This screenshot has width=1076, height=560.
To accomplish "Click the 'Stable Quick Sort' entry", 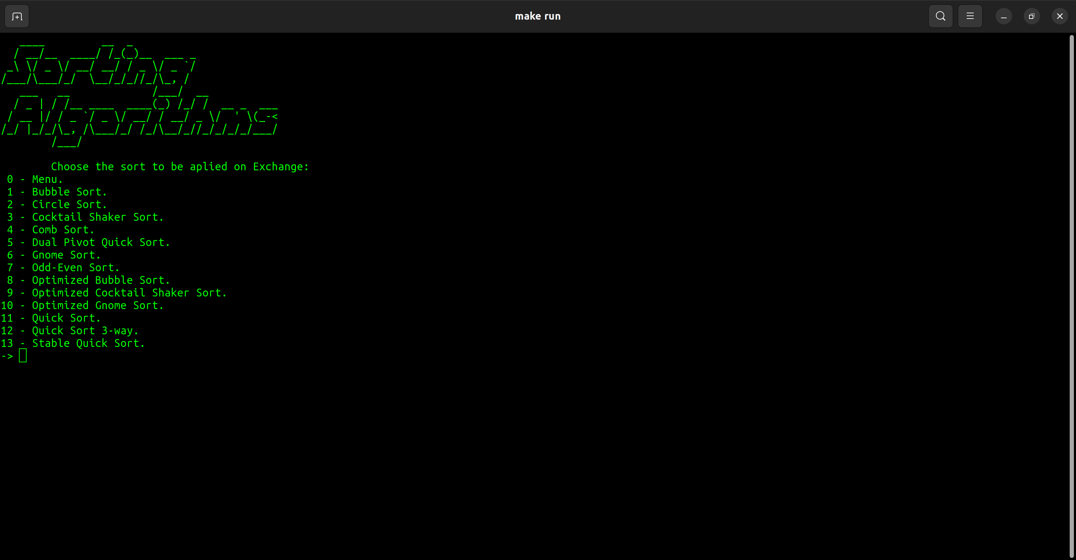I will click(88, 343).
